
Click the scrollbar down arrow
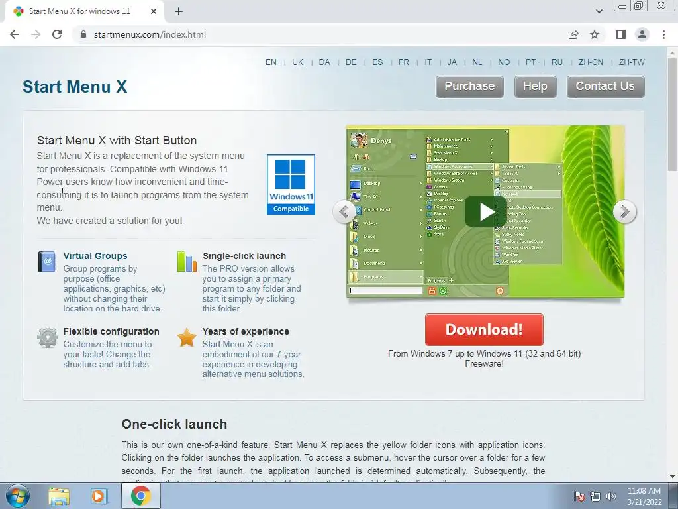(673, 477)
